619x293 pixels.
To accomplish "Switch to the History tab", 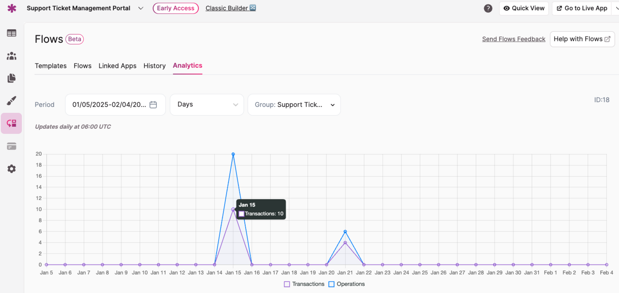I will pos(154,66).
